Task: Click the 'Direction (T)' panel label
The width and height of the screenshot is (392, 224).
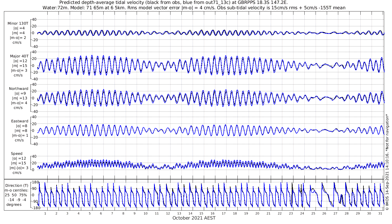Action: coord(17,185)
